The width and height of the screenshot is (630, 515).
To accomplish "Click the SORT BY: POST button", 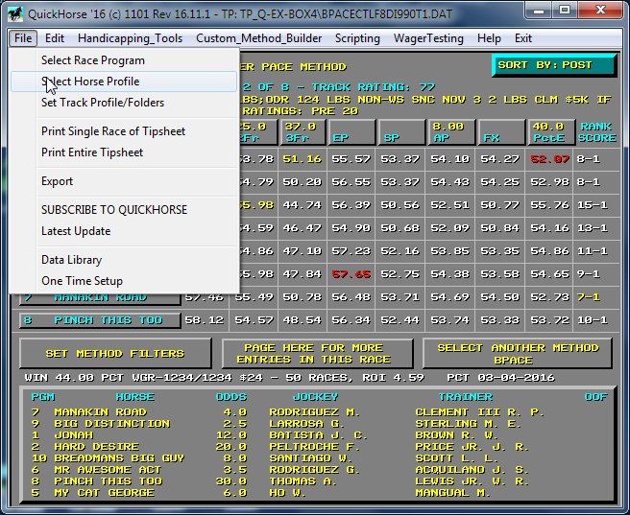I will (x=553, y=65).
